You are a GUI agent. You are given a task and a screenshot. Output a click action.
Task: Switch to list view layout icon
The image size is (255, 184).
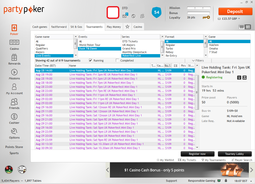pos(248,27)
